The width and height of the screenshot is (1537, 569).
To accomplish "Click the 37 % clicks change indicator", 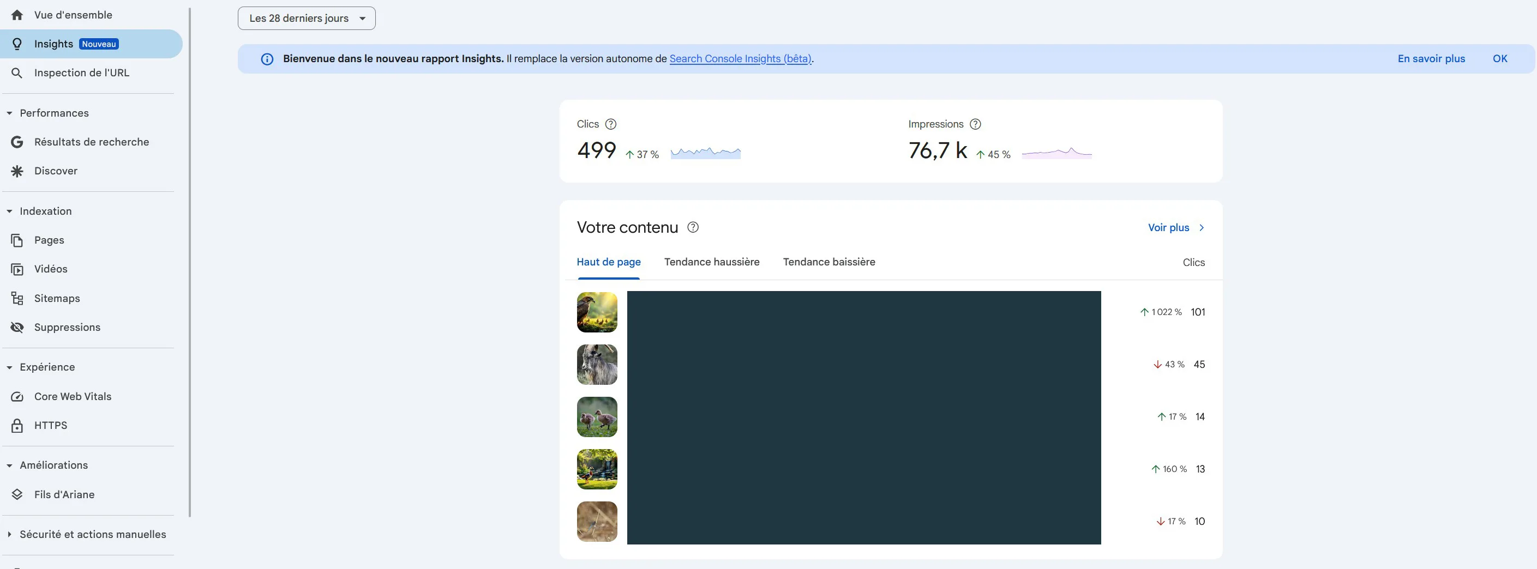I will pyautogui.click(x=642, y=154).
